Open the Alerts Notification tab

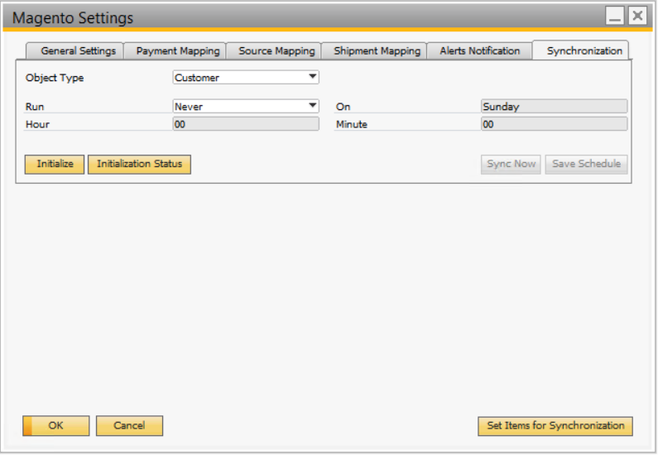(480, 51)
